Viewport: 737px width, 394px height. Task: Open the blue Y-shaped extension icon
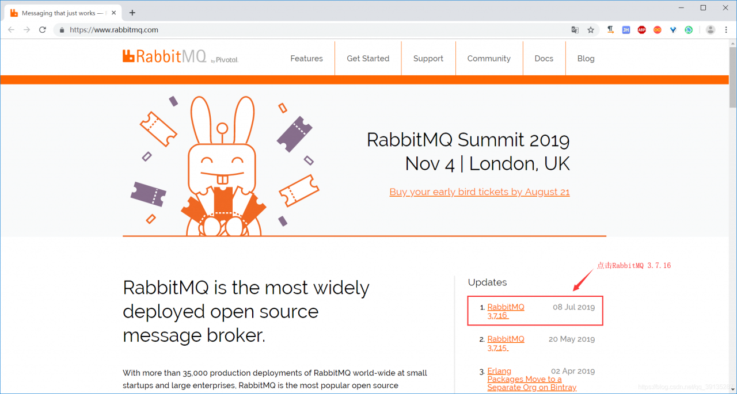[673, 30]
